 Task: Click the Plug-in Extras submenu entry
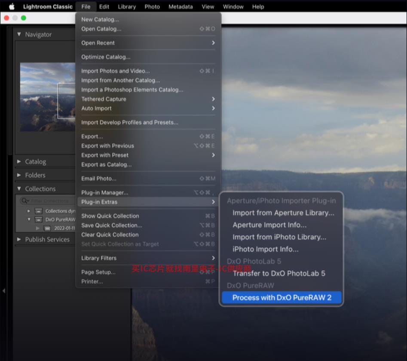pos(148,202)
